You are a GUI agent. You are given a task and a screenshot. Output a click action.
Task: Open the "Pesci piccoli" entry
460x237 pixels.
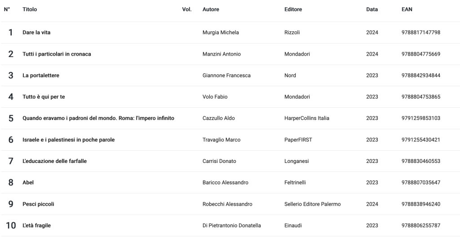[x=38, y=204]
